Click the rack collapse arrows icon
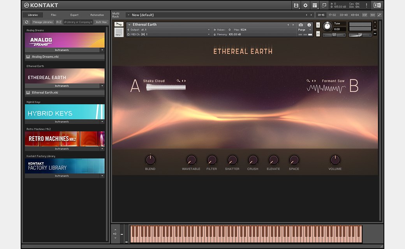Image resolution: width=405 pixels, height=249 pixels. [x=379, y=15]
